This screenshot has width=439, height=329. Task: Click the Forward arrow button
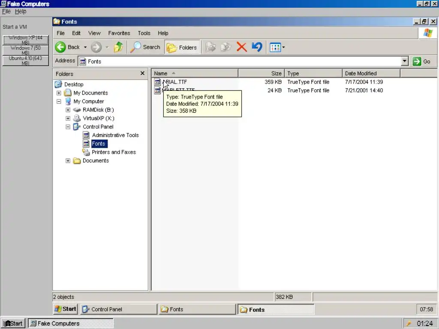tap(96, 47)
